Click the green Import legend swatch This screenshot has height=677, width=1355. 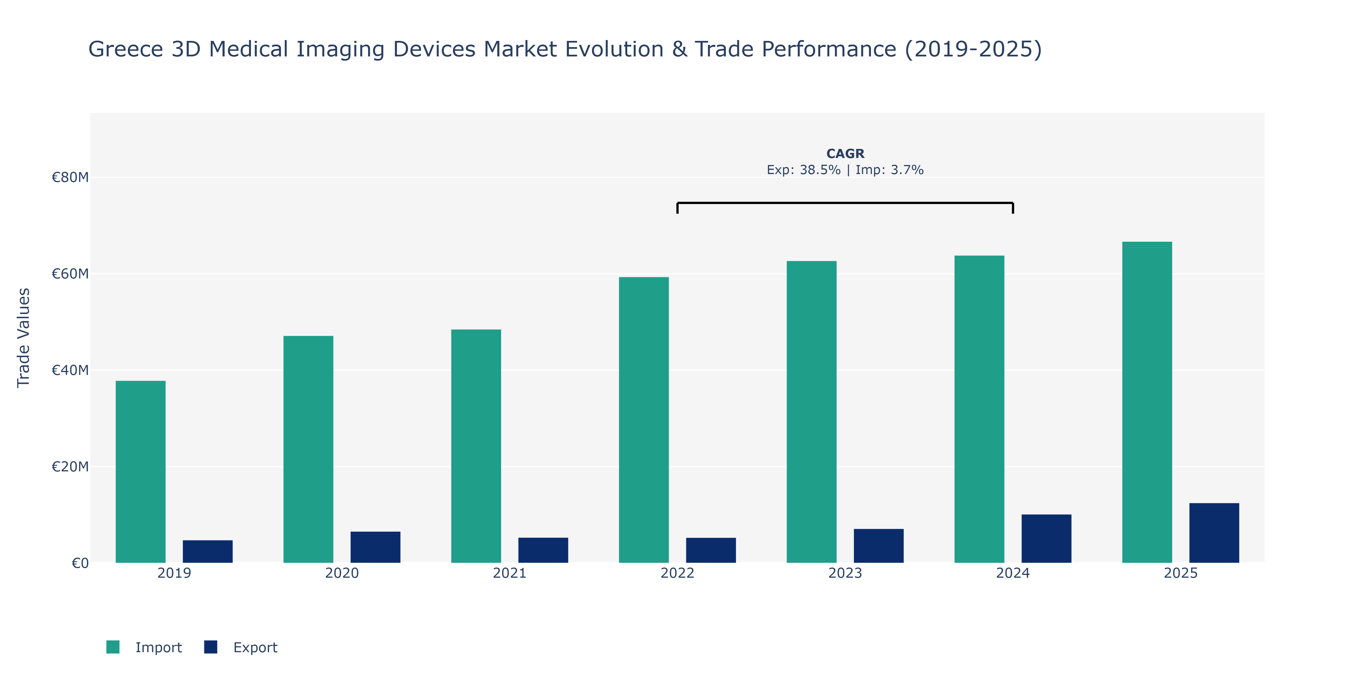113,647
